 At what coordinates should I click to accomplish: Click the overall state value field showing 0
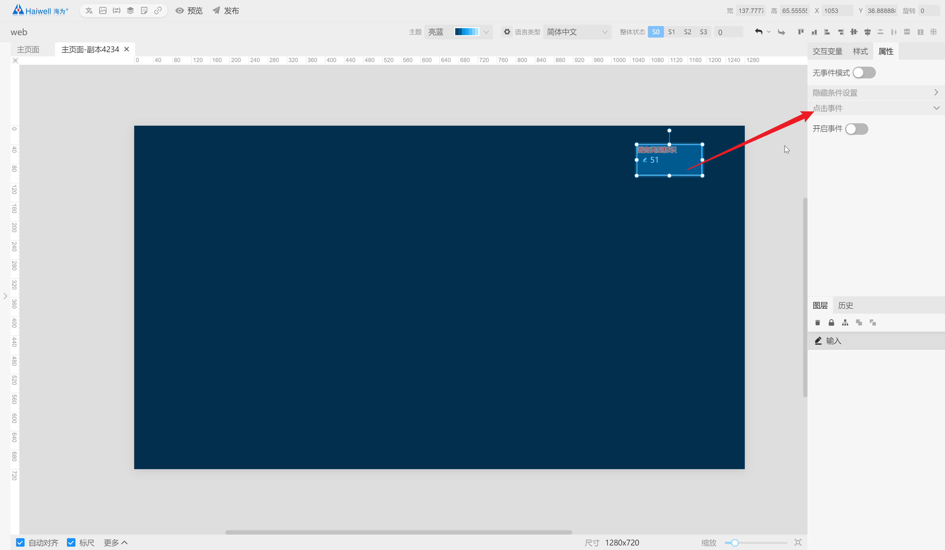click(728, 32)
